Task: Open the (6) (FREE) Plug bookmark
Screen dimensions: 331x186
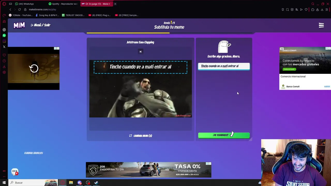Action: [100, 15]
